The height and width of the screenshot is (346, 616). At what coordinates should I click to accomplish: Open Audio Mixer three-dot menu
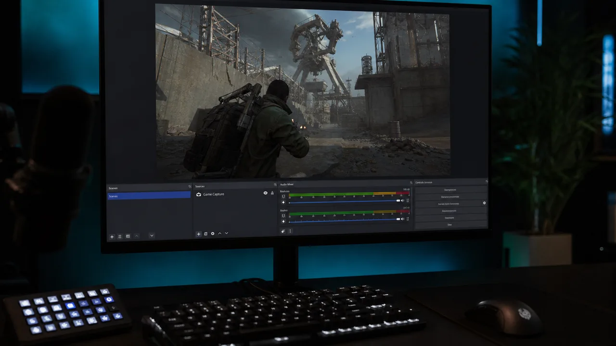click(290, 231)
